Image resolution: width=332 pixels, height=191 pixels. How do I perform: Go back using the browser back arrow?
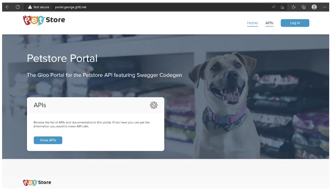coord(8,7)
